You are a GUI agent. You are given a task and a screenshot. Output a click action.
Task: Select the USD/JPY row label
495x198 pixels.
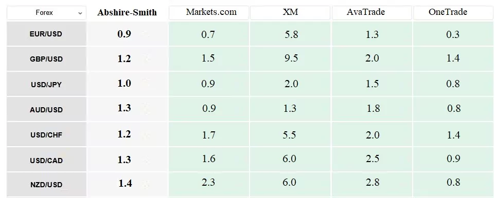coord(46,85)
